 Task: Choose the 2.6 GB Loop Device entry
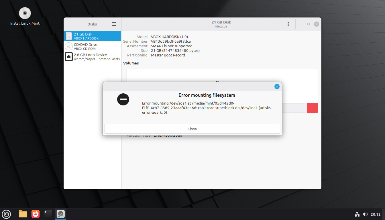click(92, 57)
